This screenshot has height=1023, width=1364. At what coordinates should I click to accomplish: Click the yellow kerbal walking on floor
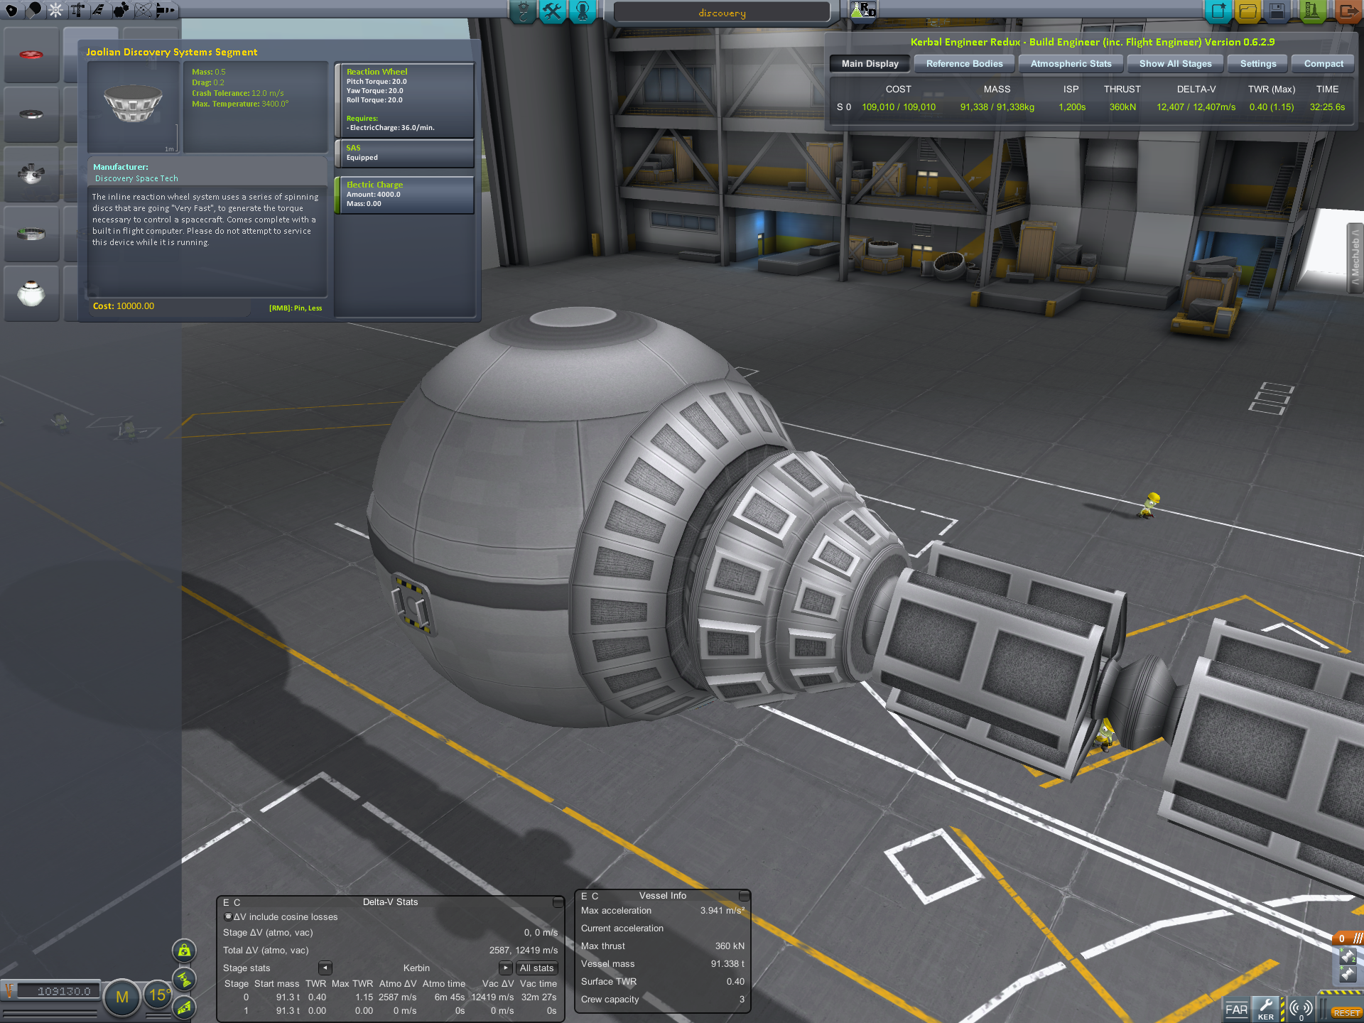tap(1149, 504)
